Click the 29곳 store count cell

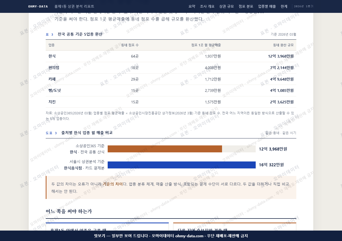tap(135, 79)
